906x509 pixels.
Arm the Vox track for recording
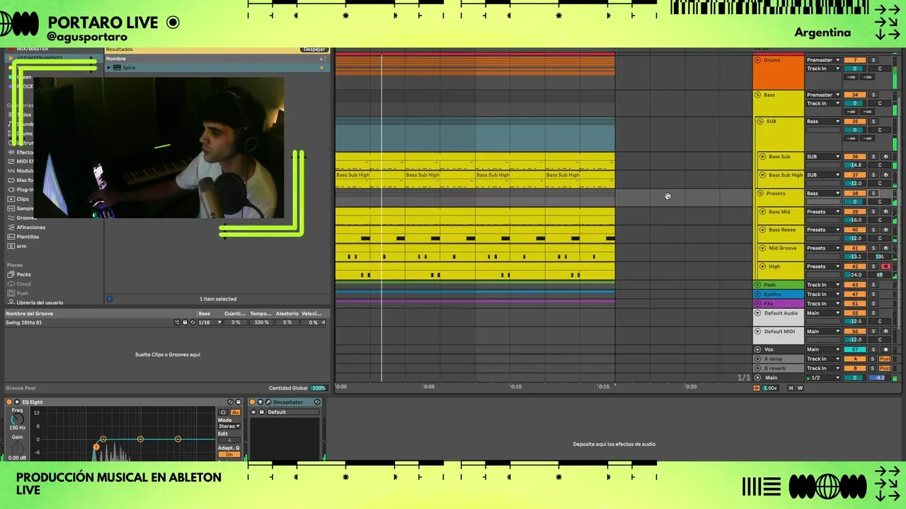pyautogui.click(x=885, y=349)
